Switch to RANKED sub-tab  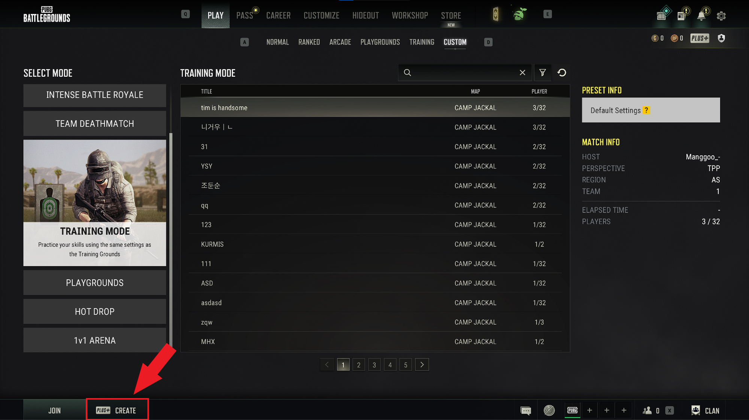point(309,42)
